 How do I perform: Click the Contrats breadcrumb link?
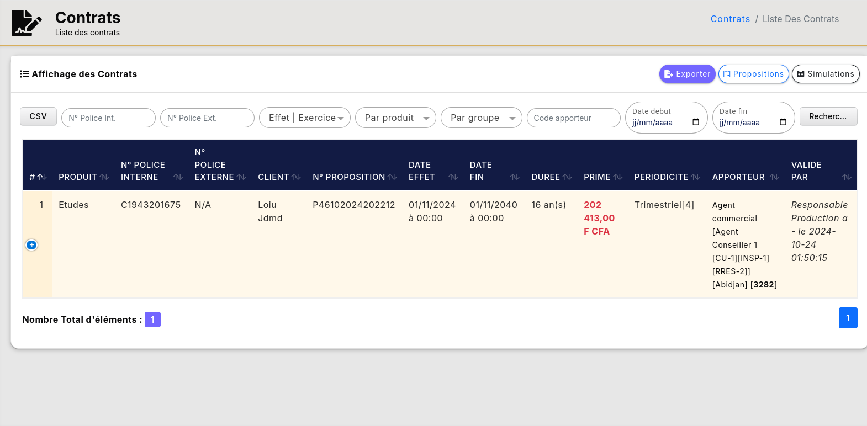click(730, 19)
